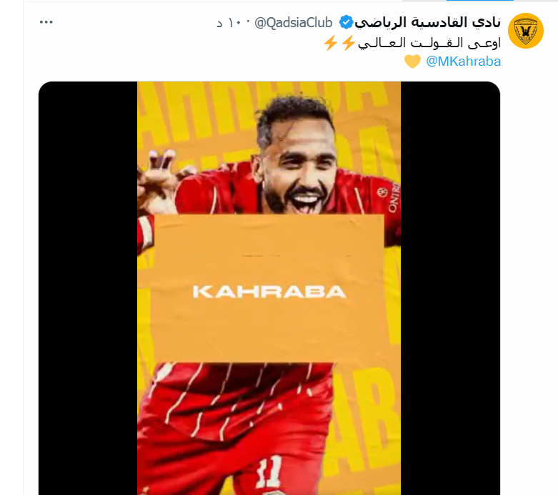
Task: Click the blue verified badge
Action: 346,22
